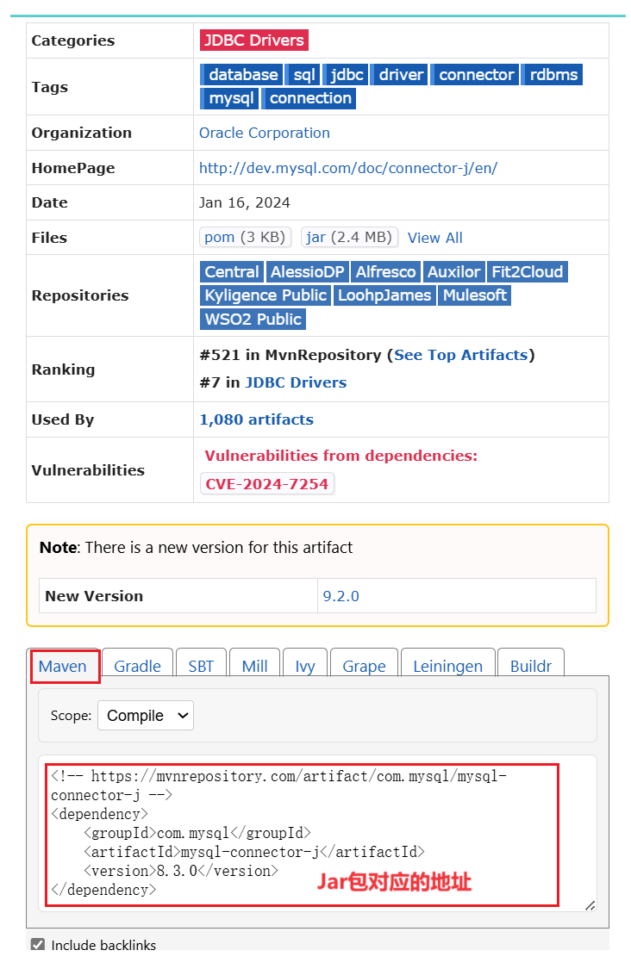Expand the Scope Compile dropdown

coord(146,716)
